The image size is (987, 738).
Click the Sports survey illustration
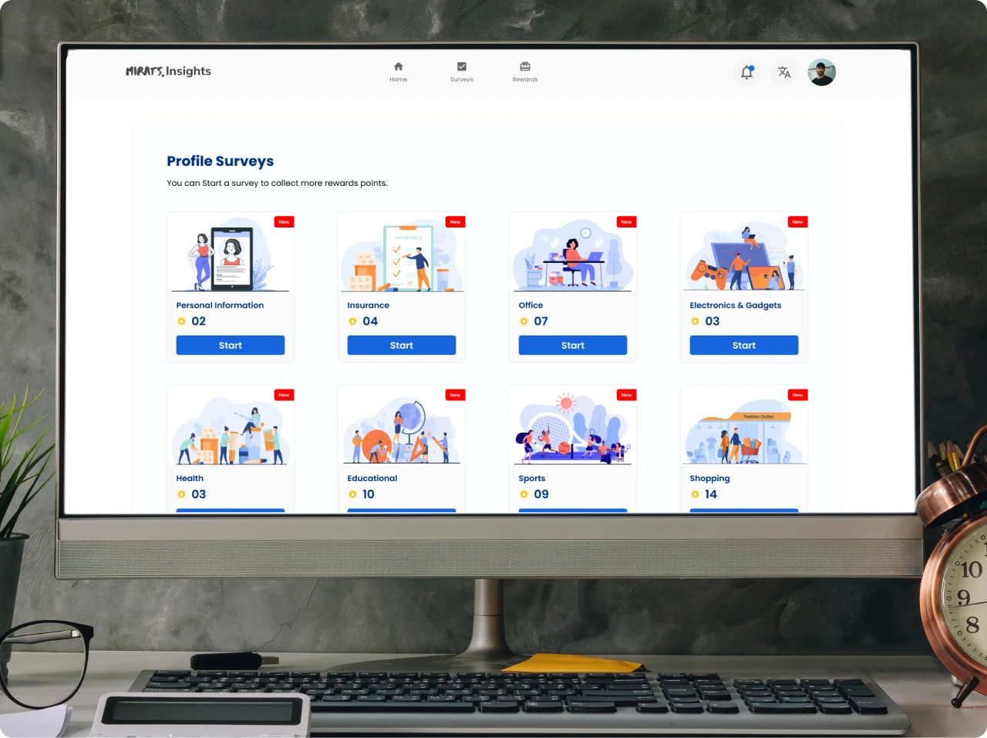tap(573, 429)
